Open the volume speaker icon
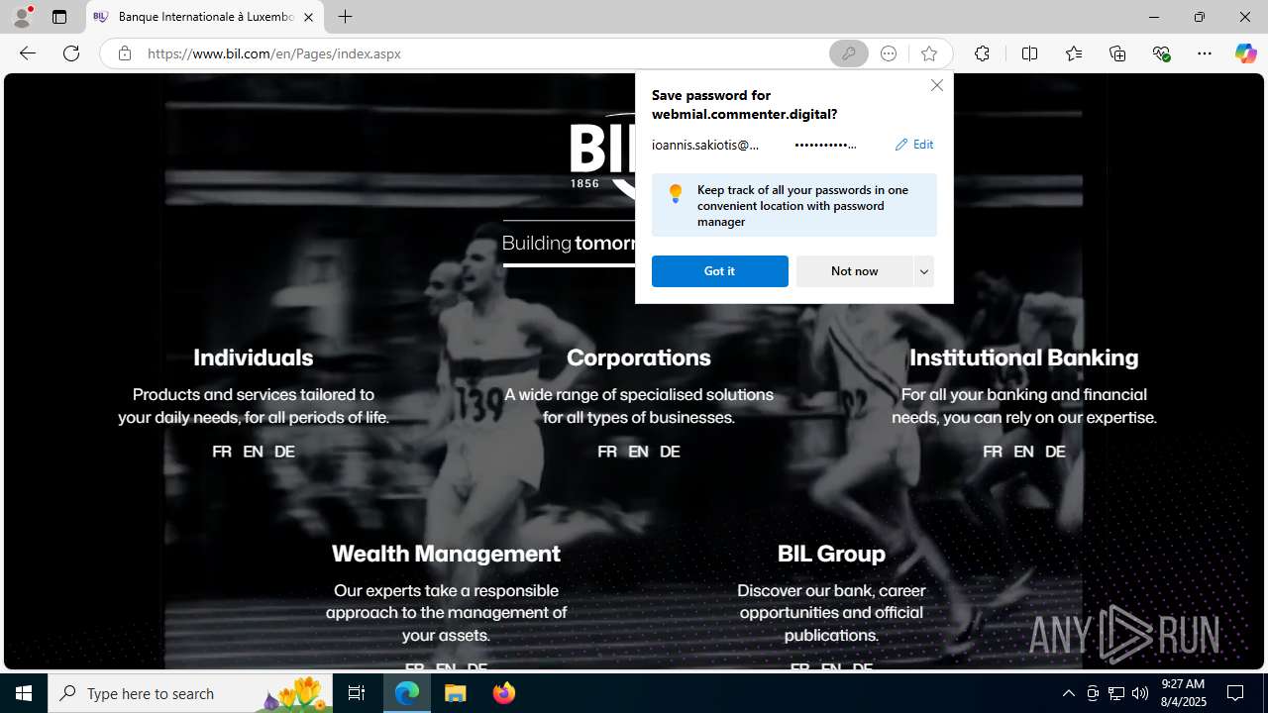The image size is (1268, 713). (x=1140, y=693)
